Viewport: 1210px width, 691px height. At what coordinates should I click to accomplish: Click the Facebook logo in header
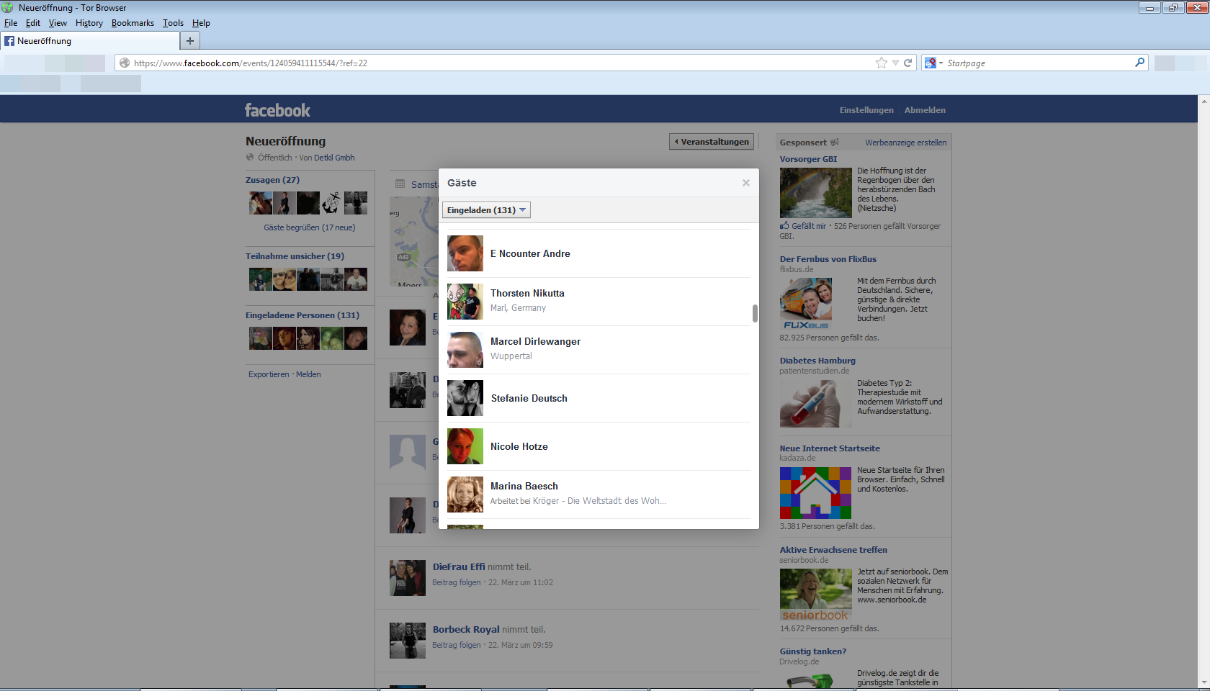(277, 110)
